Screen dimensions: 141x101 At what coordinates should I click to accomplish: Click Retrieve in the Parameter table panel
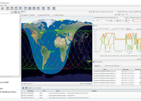97,66
